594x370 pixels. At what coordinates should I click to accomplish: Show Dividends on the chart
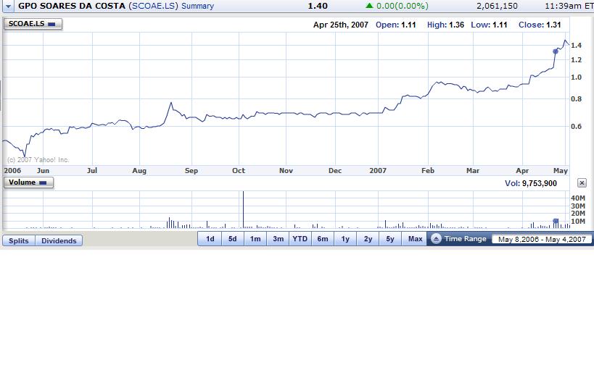point(59,240)
